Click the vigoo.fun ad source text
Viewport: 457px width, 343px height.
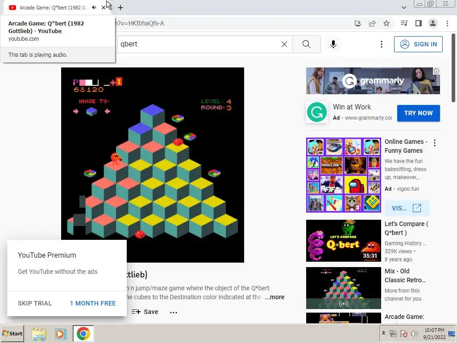(x=408, y=189)
